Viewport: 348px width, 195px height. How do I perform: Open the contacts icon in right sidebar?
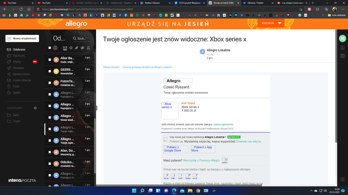click(342, 48)
